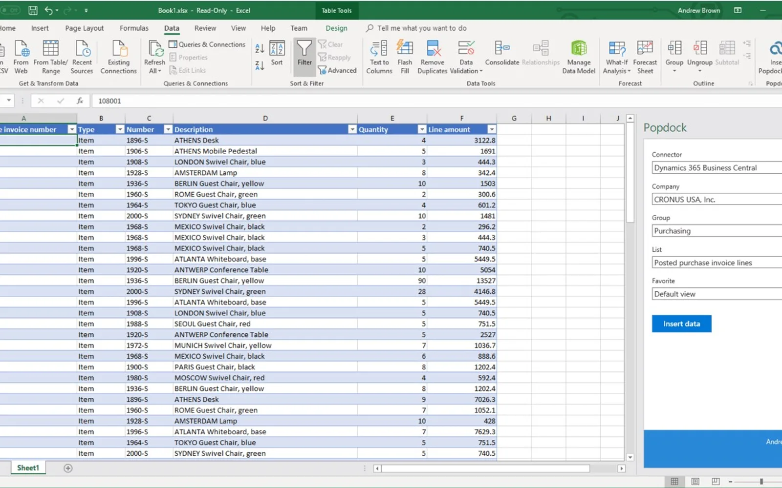Image resolution: width=782 pixels, height=488 pixels.
Task: Open the Line amount filter dropdown
Action: [x=492, y=129]
